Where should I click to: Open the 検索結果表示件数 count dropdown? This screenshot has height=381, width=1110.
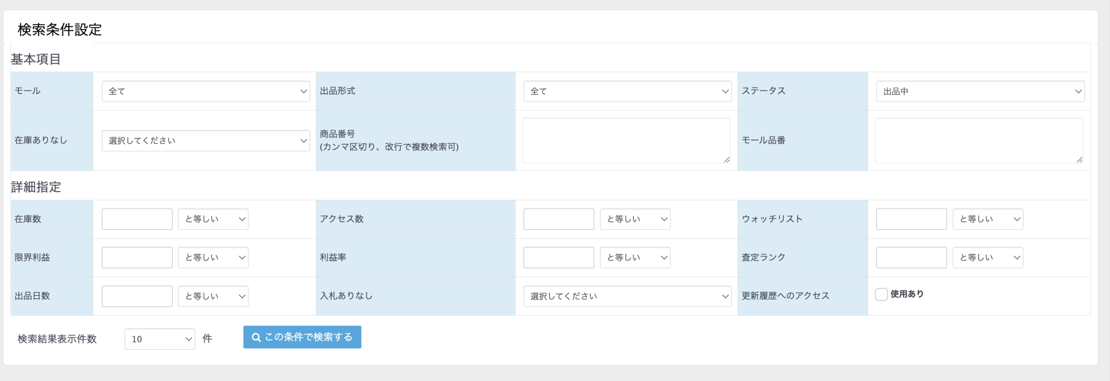(160, 339)
